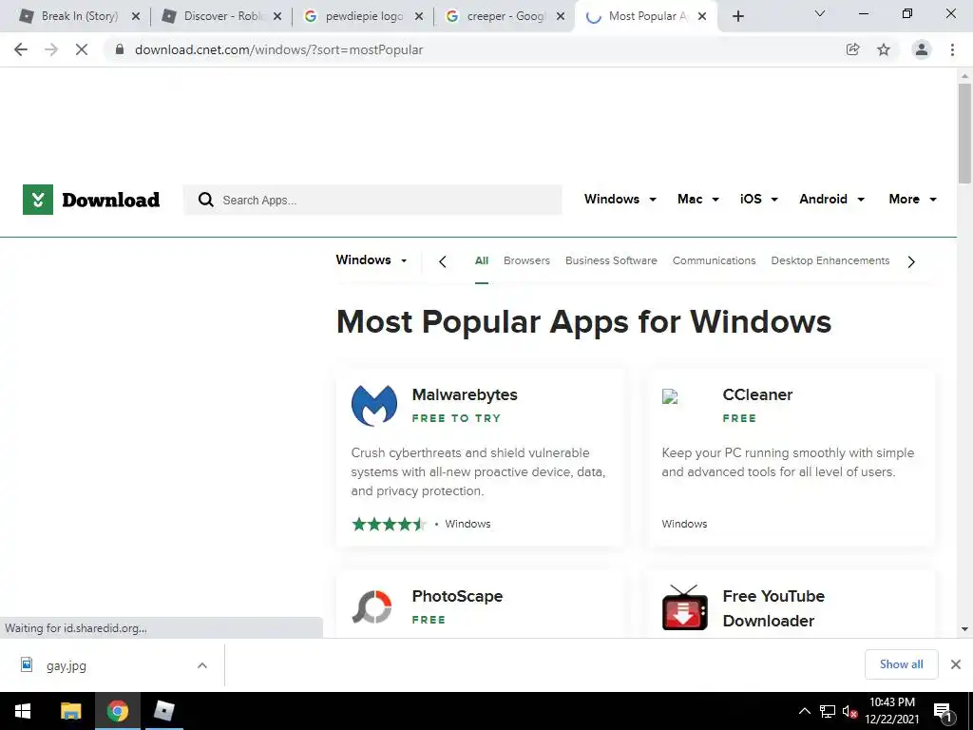Open the notification center icon
The image size is (973, 730).
(943, 713)
